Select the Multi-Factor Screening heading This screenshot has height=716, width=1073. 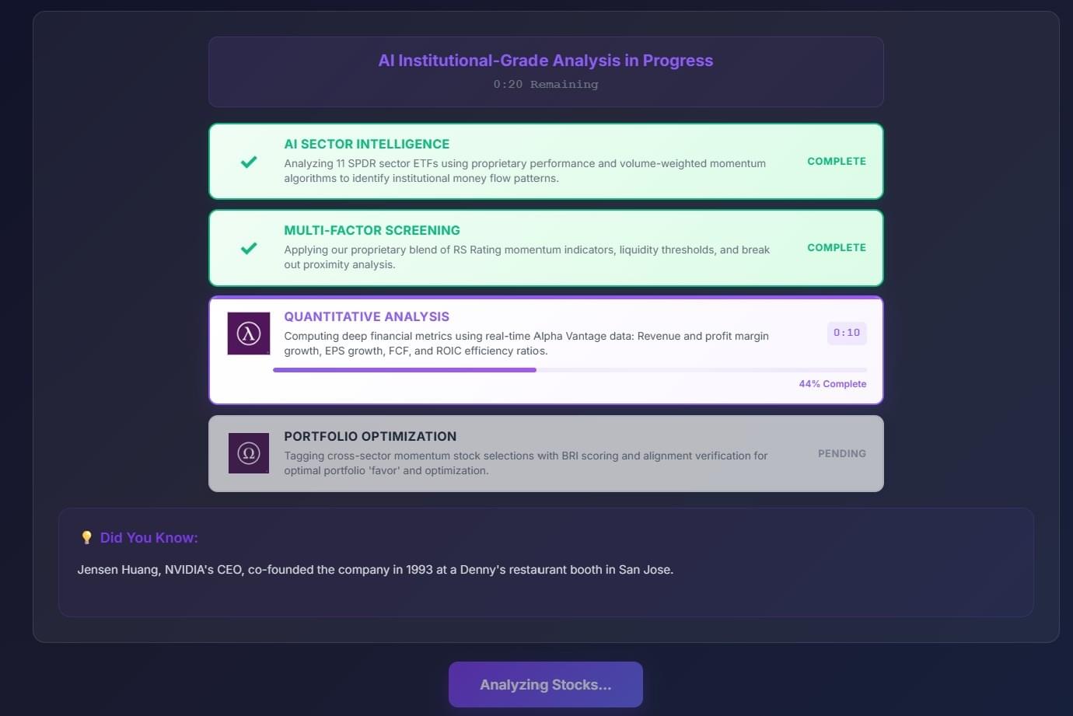tap(372, 230)
